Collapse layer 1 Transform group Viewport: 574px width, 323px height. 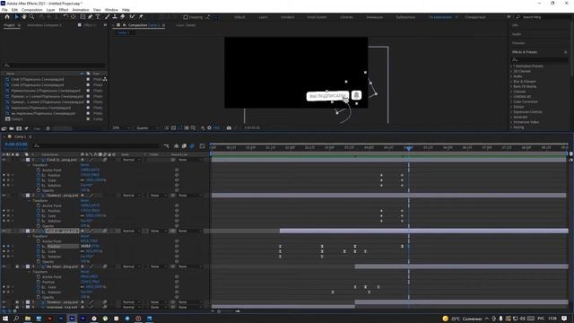pos(30,165)
